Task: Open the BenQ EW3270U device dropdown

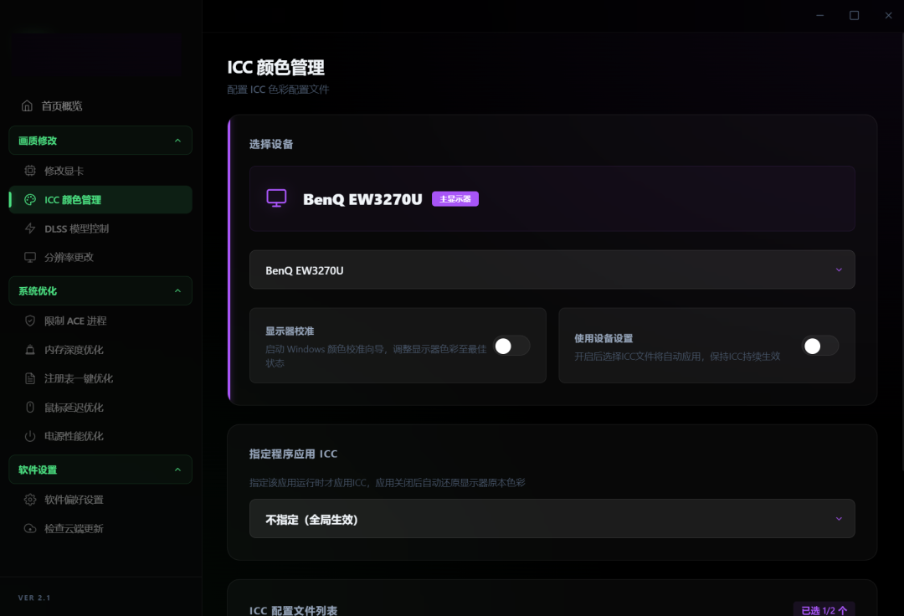Action: [x=552, y=269]
